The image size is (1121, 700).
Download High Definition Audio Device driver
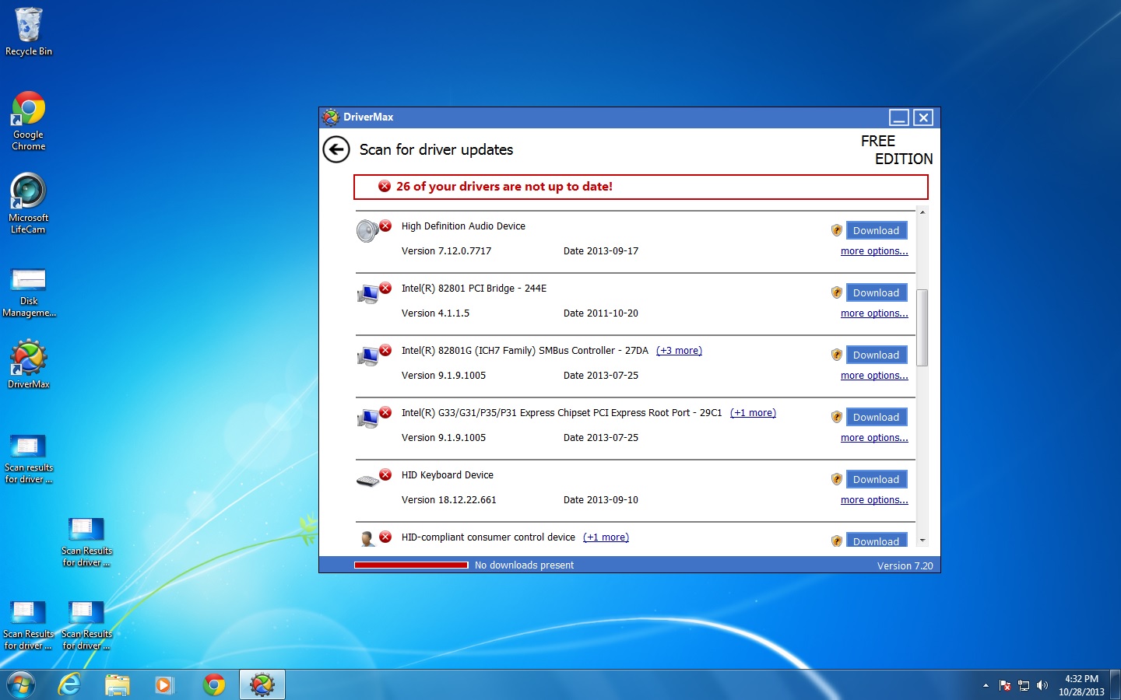pyautogui.click(x=877, y=230)
